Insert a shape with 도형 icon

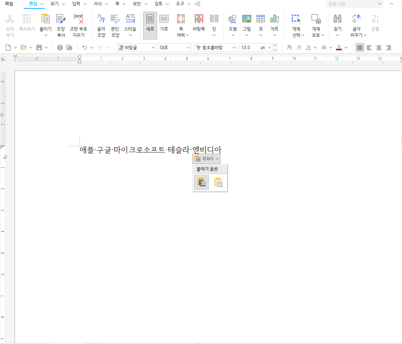(232, 19)
